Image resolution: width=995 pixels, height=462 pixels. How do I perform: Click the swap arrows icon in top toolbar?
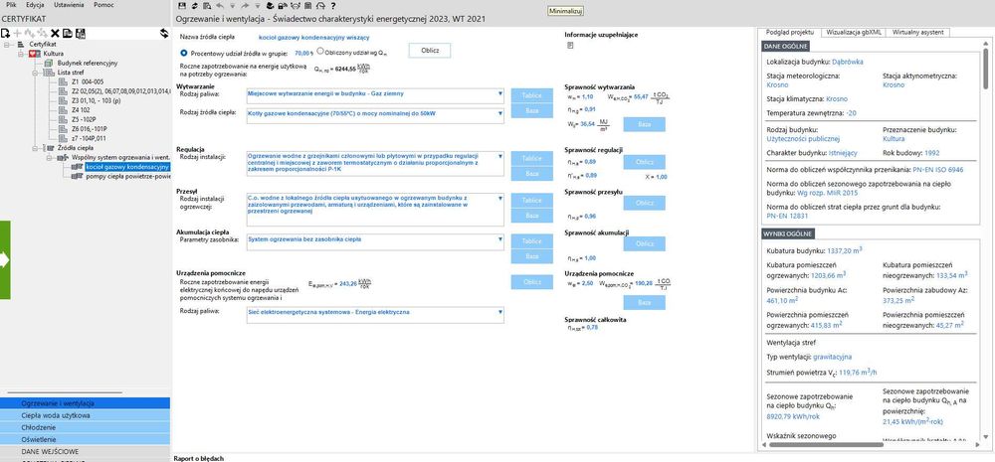point(195,6)
